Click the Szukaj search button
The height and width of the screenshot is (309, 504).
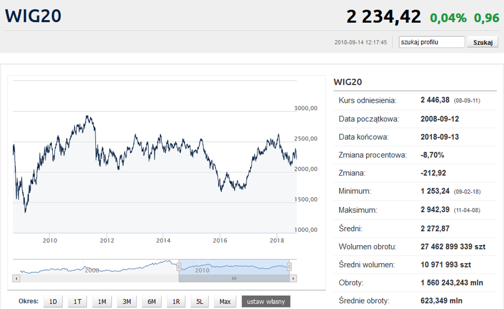point(483,43)
